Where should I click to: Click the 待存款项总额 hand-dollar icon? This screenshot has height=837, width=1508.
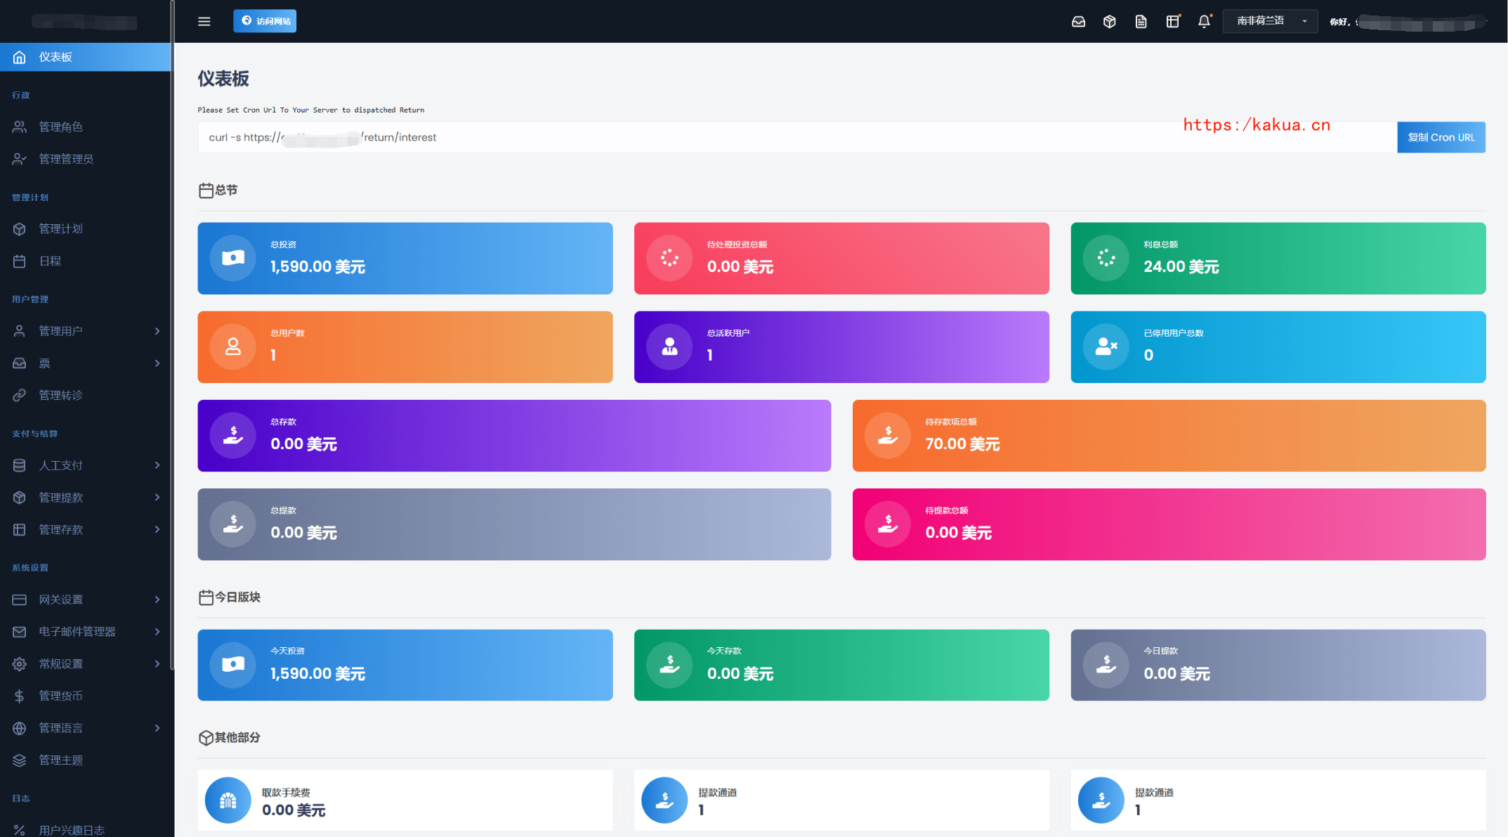[888, 435]
